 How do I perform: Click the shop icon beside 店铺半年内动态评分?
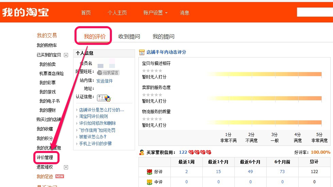click(x=141, y=52)
